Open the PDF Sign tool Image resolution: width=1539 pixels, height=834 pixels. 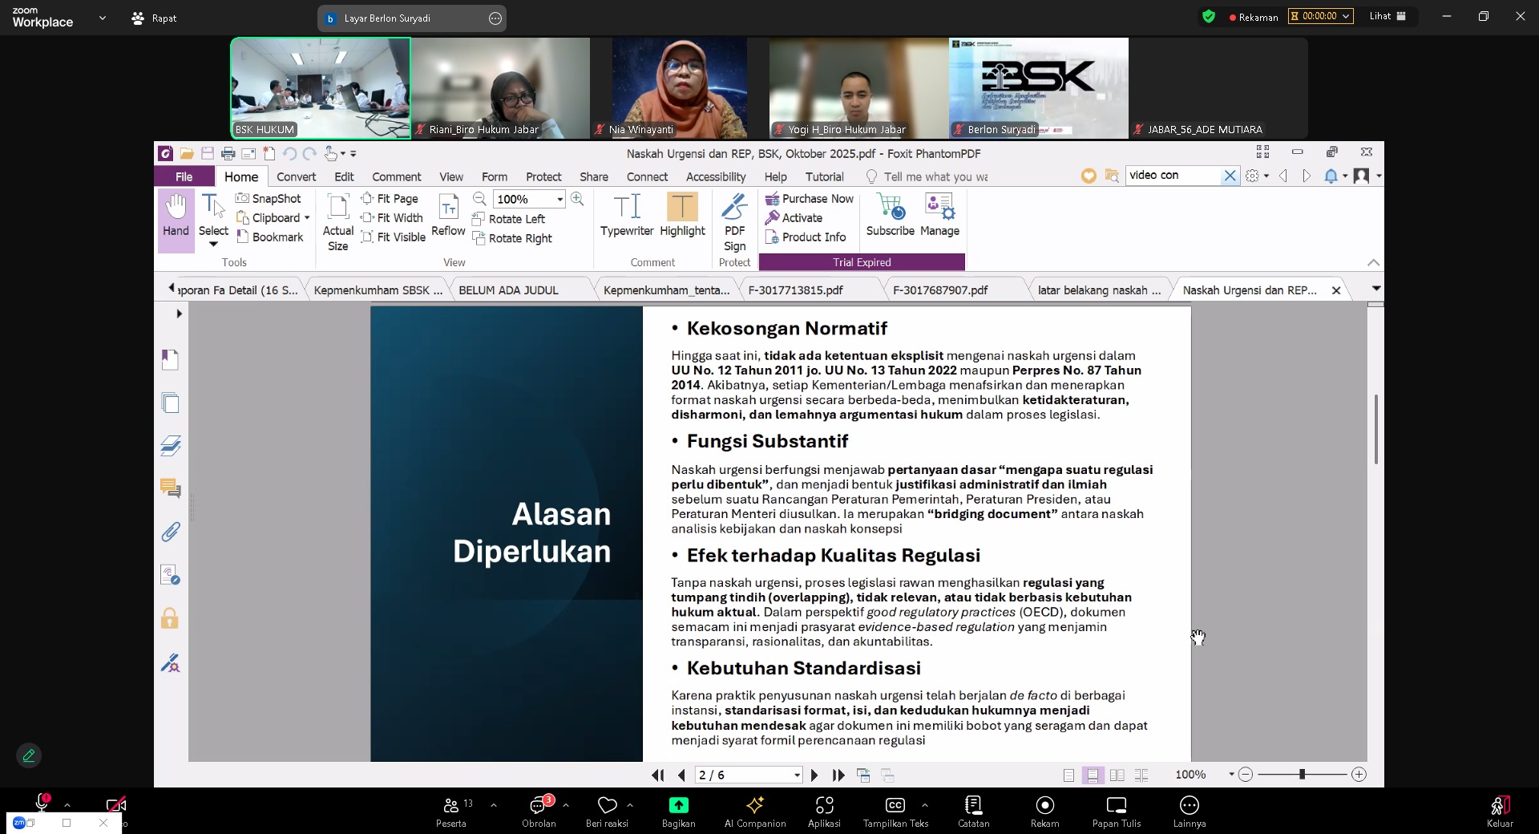click(x=734, y=221)
